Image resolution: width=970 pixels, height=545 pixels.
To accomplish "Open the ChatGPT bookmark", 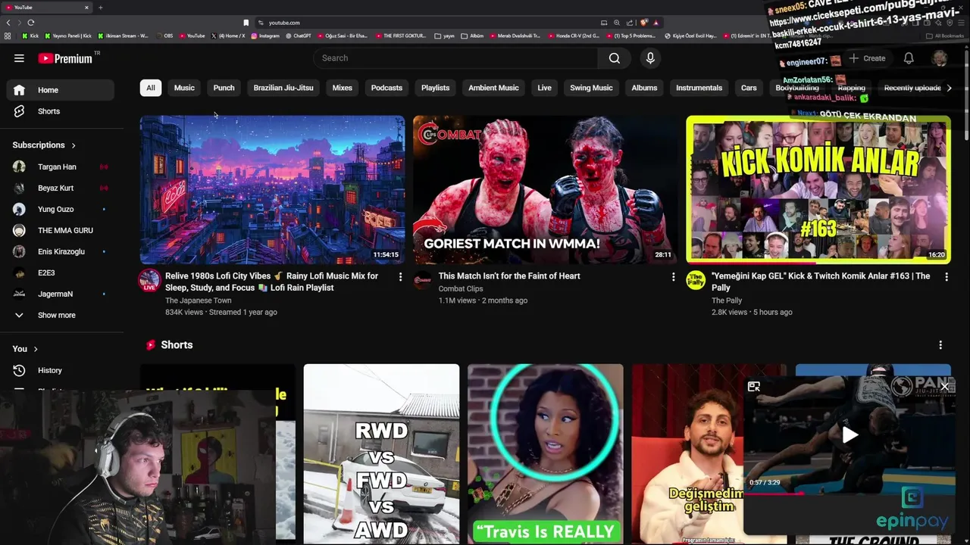I will (x=299, y=36).
